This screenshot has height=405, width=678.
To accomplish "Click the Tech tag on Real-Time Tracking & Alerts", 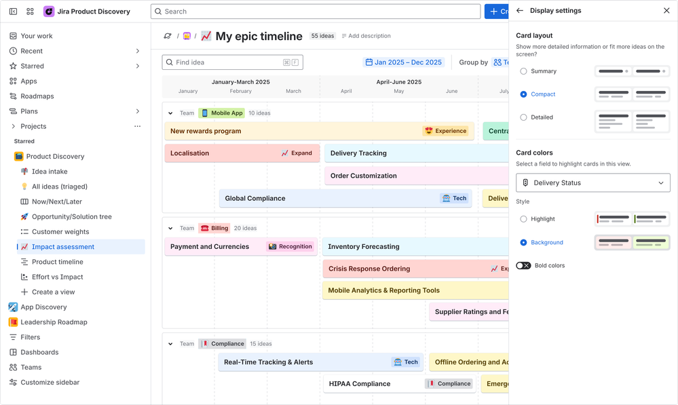I will pos(406,362).
